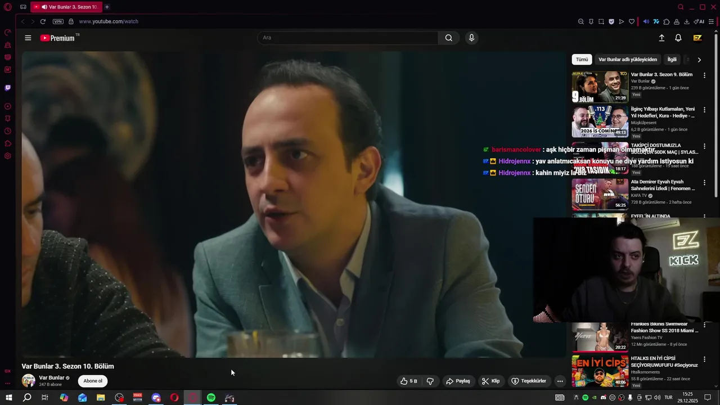Screen dimensions: 720x405
Task: Open the YouTube upload/create icon
Action: [x=661, y=38]
